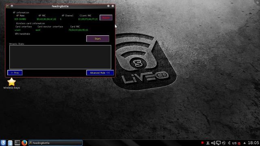
Task: Click the red square tray icon
Action: tap(202, 143)
